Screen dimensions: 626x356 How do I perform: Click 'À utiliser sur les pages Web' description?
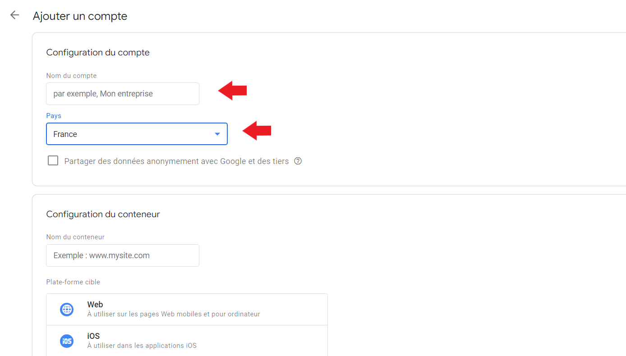click(174, 314)
